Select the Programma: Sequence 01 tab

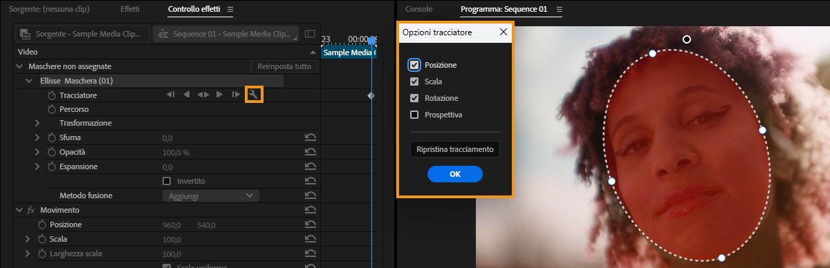point(504,10)
